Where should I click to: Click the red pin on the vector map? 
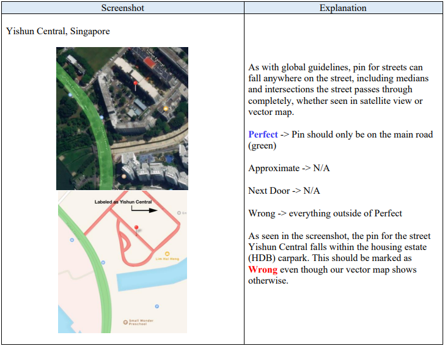(136, 230)
